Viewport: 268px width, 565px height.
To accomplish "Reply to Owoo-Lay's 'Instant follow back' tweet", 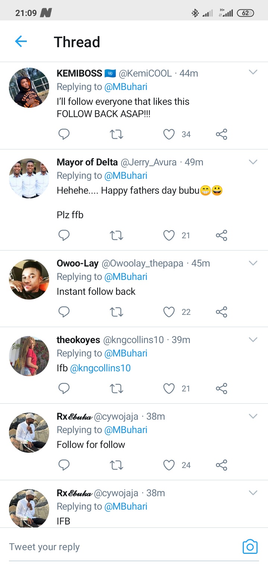I will click(x=64, y=312).
